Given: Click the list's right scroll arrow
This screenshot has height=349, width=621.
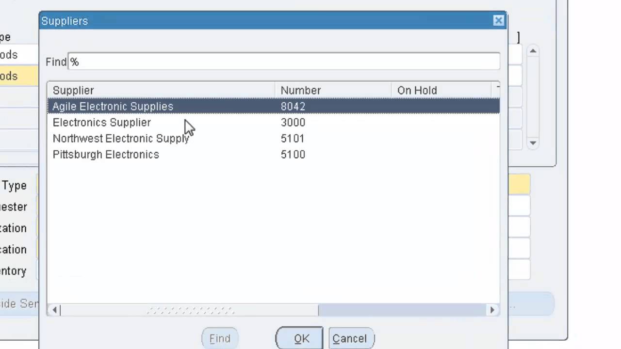Looking at the screenshot, I should click(x=492, y=310).
